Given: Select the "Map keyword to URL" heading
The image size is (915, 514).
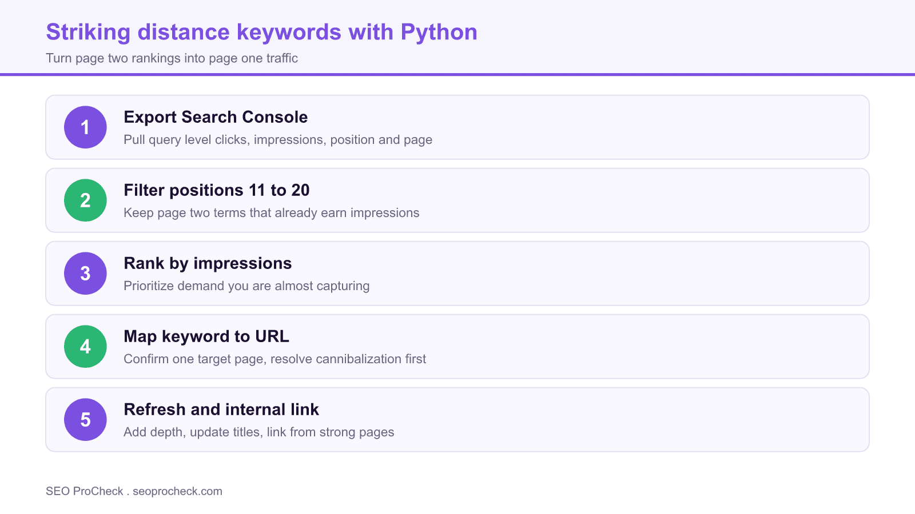Looking at the screenshot, I should (x=206, y=336).
